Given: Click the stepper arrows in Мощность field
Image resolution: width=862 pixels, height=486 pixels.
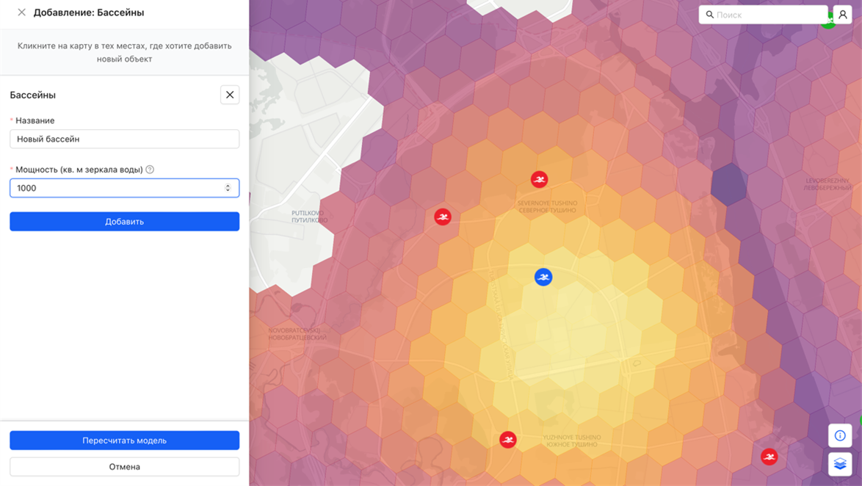Looking at the screenshot, I should coord(228,188).
